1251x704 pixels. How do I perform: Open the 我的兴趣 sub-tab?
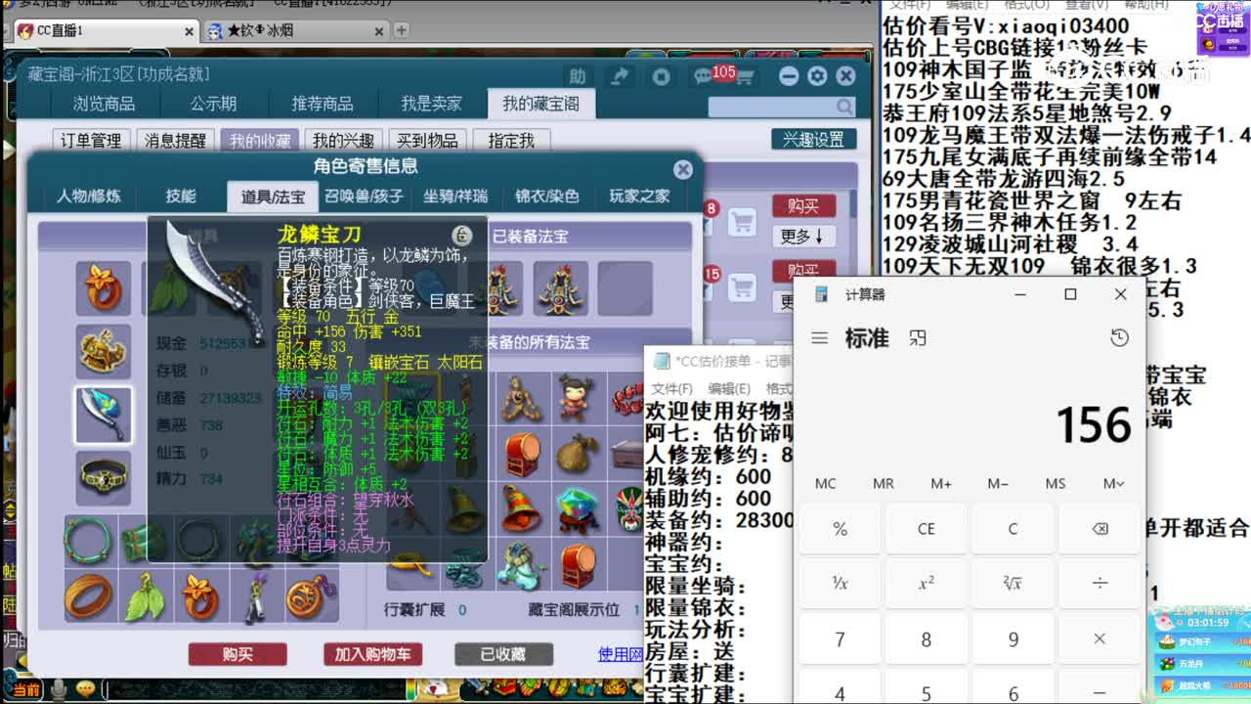[344, 141]
